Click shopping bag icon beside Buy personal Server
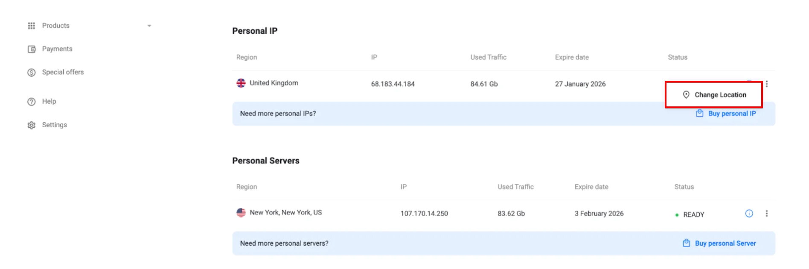The width and height of the screenshot is (809, 269). [686, 243]
